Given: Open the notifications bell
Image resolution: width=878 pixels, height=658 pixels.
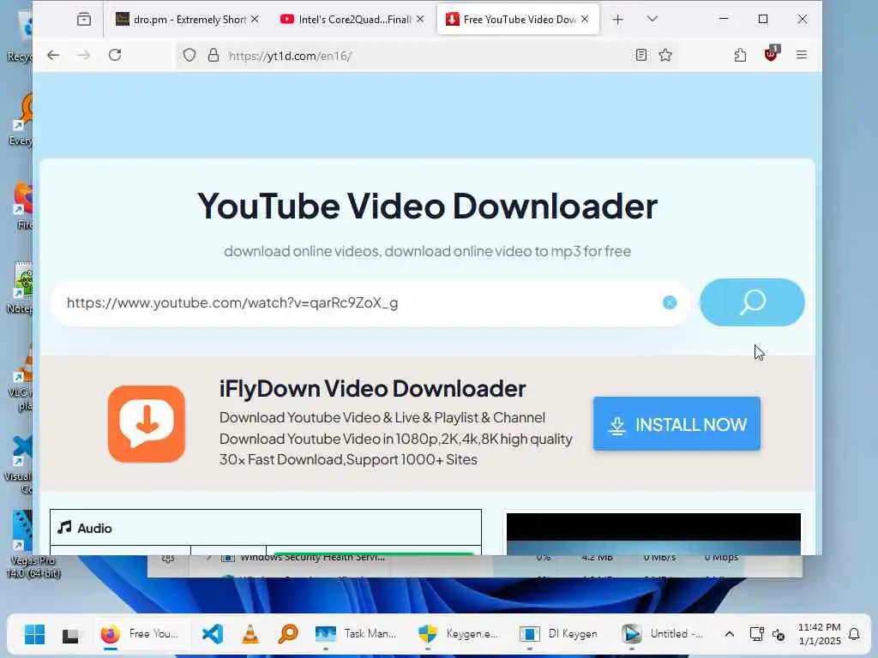Looking at the screenshot, I should click(854, 634).
